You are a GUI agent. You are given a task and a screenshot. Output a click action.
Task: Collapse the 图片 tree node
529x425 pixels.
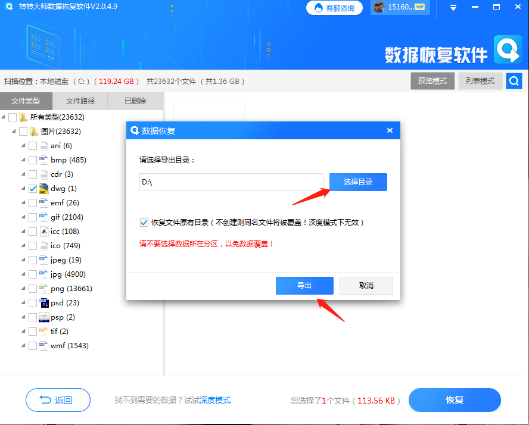tap(14, 131)
